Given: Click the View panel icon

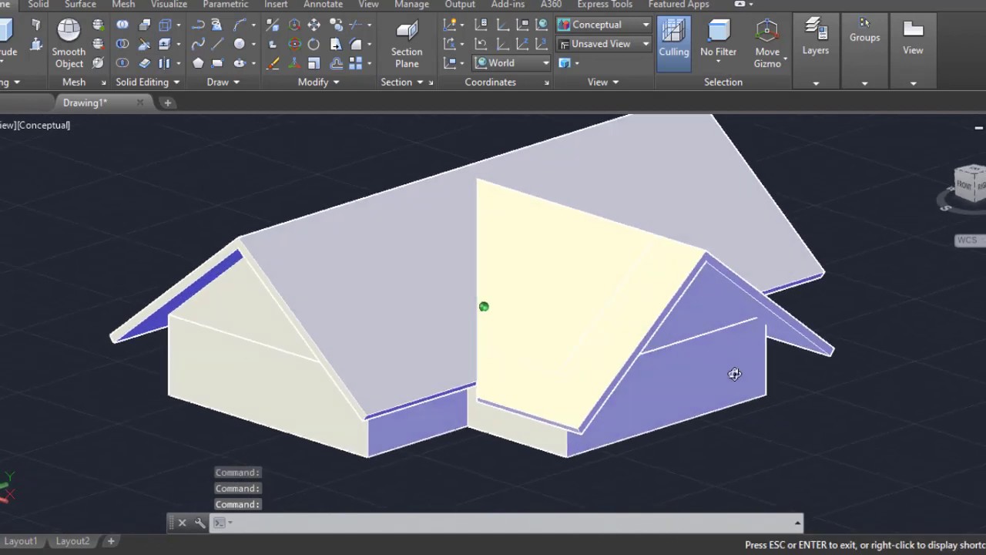Looking at the screenshot, I should point(913,37).
